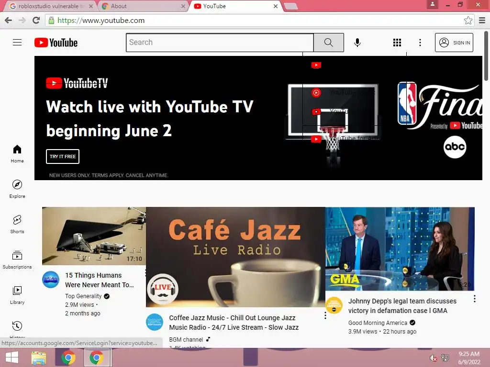This screenshot has width=490, height=367.
Task: Click the taskbar clock 9:25 AM
Action: 469,354
